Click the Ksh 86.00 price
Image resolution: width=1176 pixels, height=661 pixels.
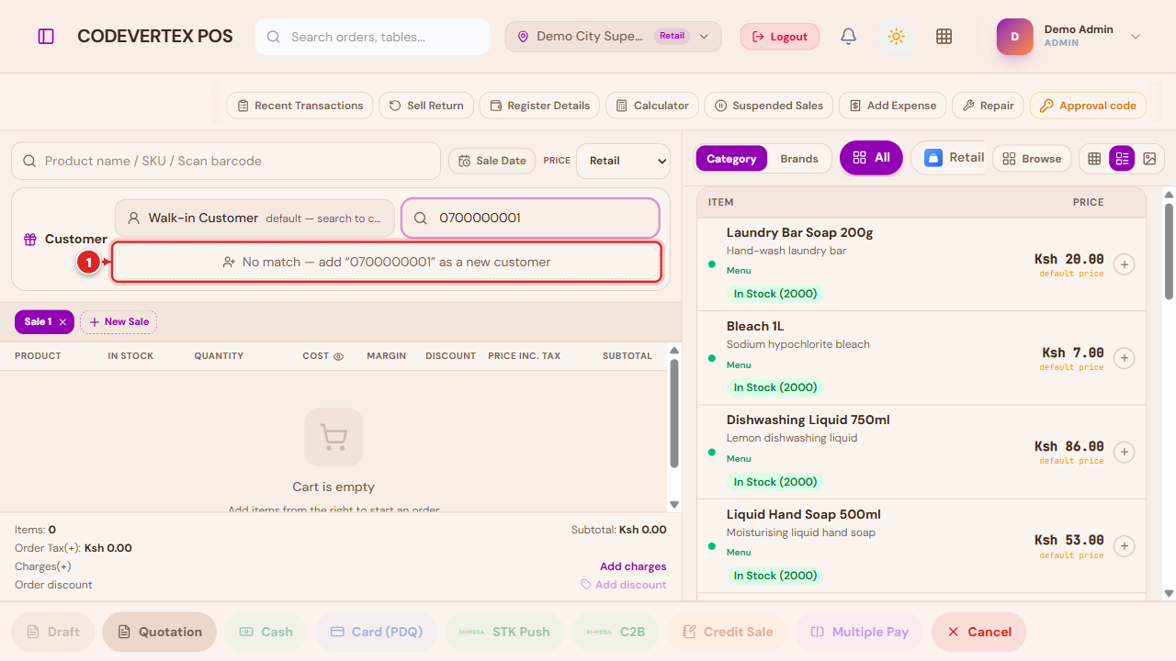coord(1069,446)
